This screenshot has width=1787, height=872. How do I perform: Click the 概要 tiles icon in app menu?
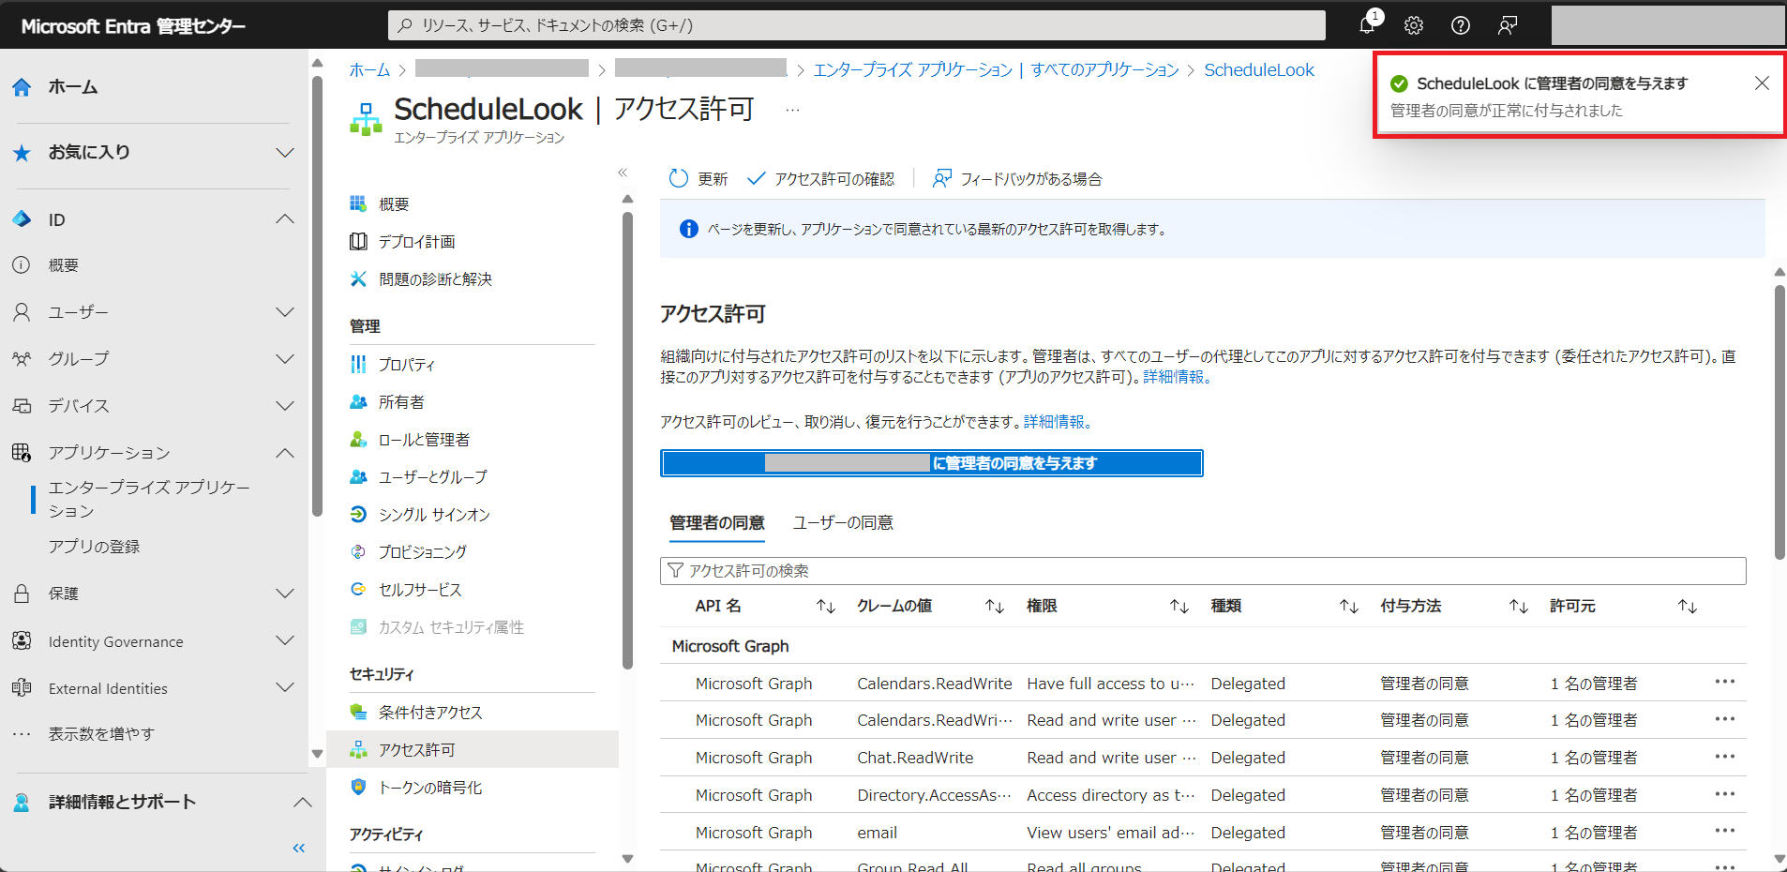(x=358, y=203)
